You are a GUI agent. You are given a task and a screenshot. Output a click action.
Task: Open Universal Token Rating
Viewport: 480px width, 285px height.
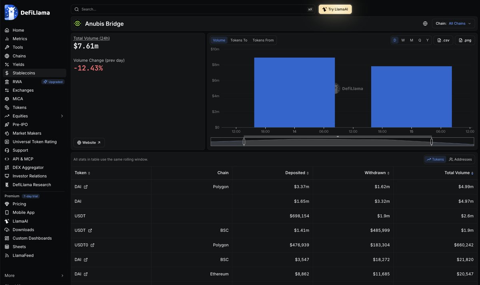click(x=34, y=142)
